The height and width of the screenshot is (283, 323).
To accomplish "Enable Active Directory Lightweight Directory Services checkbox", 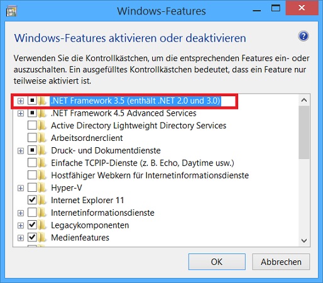I will click(x=32, y=125).
